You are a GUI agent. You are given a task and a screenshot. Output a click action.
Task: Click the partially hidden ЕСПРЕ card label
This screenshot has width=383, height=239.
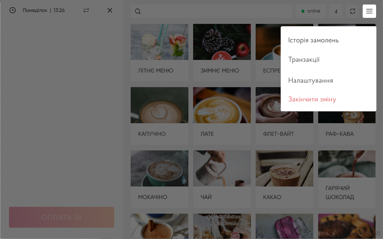tap(272, 71)
